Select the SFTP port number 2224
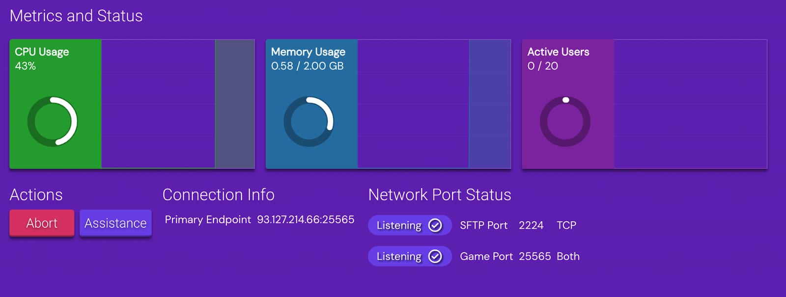This screenshot has height=297, width=786. coord(531,225)
